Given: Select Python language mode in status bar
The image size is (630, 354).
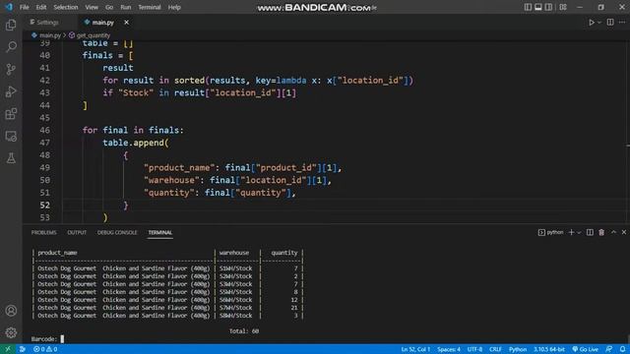Looking at the screenshot, I should pos(518,349).
